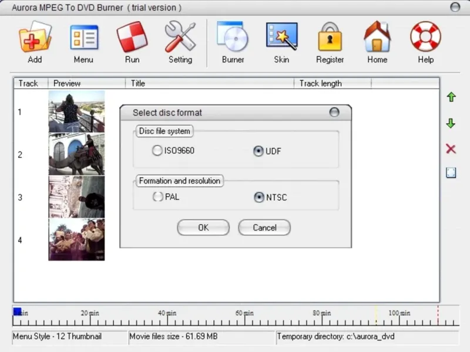Select track 2 camel thumbnail

[77, 154]
